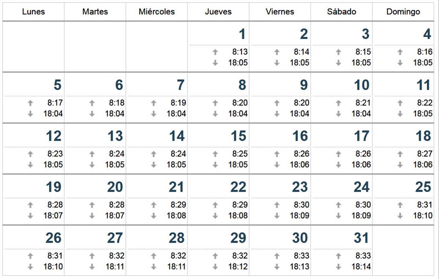Select the Lunes column header
Image resolution: width=439 pixels, height=279 pixels.
34,12
